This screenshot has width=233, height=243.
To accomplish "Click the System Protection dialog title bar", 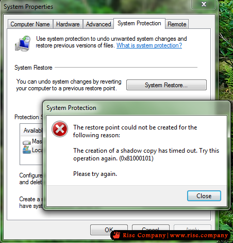I will click(136, 108).
